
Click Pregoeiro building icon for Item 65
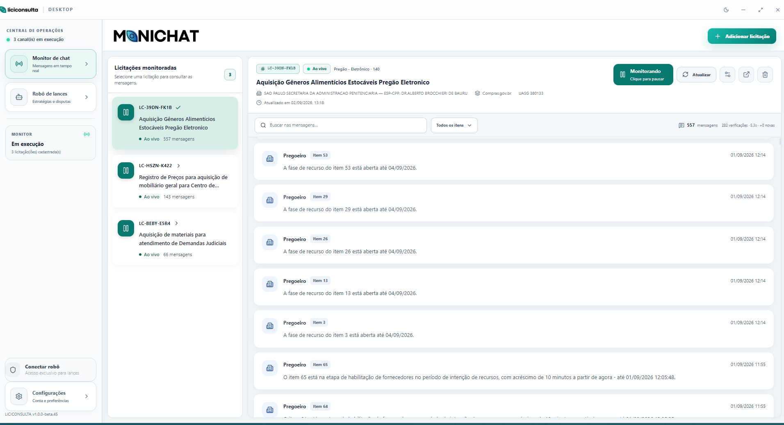coord(270,368)
